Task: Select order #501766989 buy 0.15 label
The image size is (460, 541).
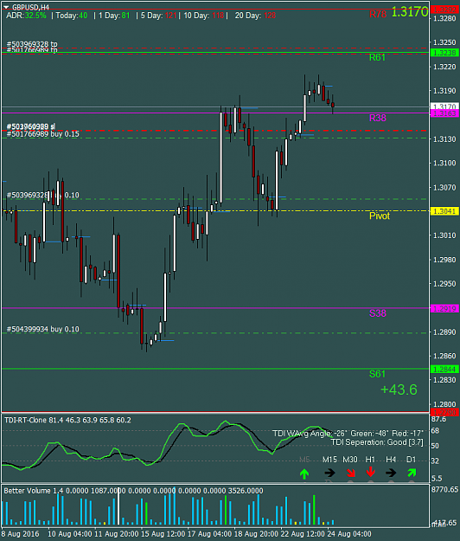Action: (42, 134)
